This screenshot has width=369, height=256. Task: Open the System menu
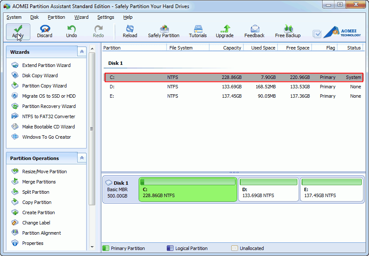tap(14, 17)
